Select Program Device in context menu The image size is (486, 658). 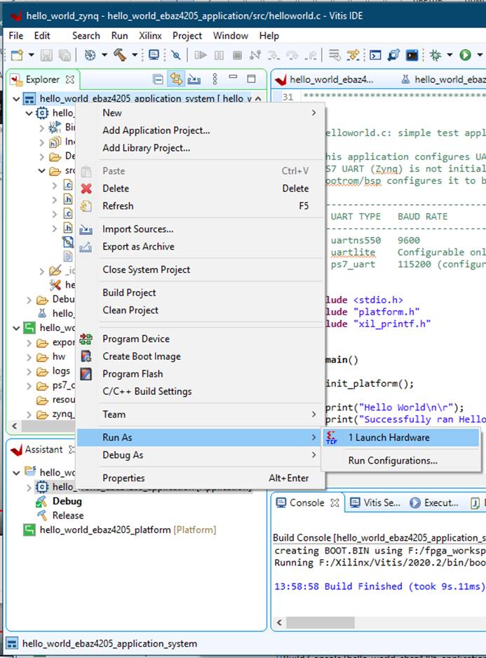[x=135, y=339]
